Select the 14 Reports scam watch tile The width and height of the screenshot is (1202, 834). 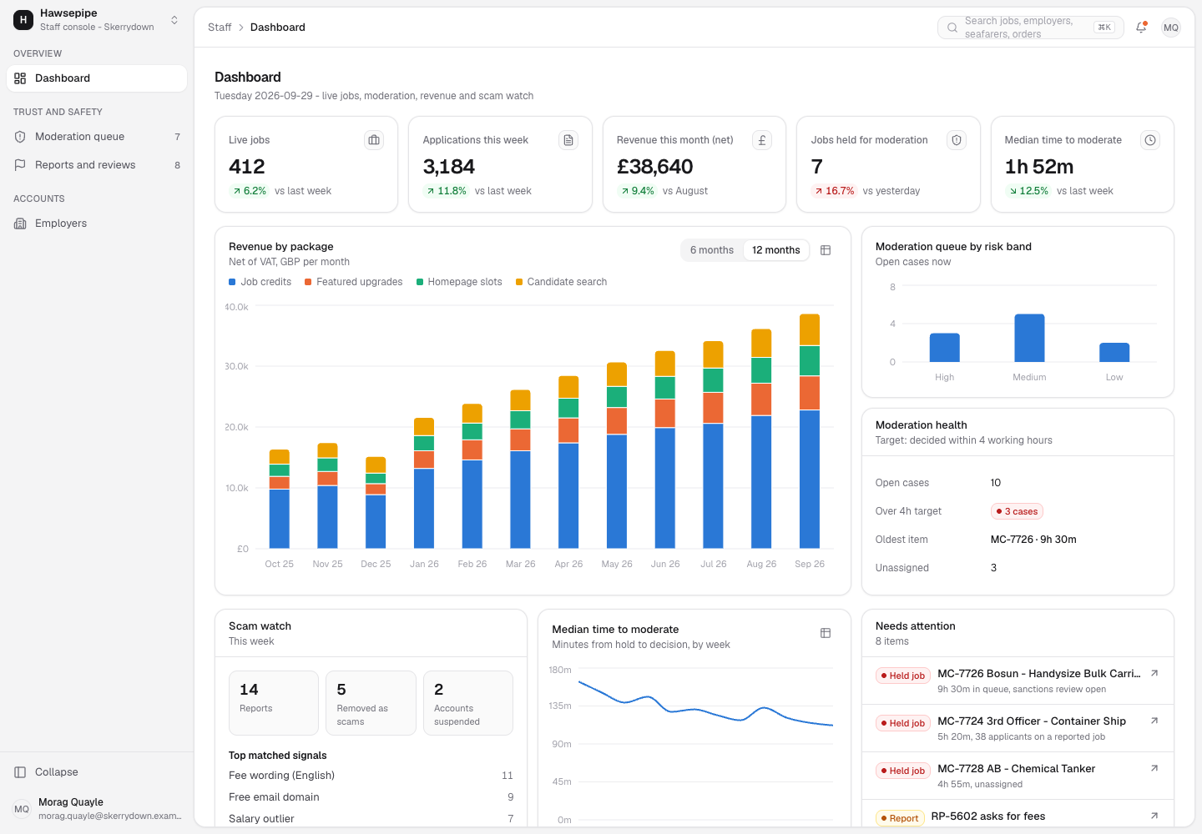274,703
